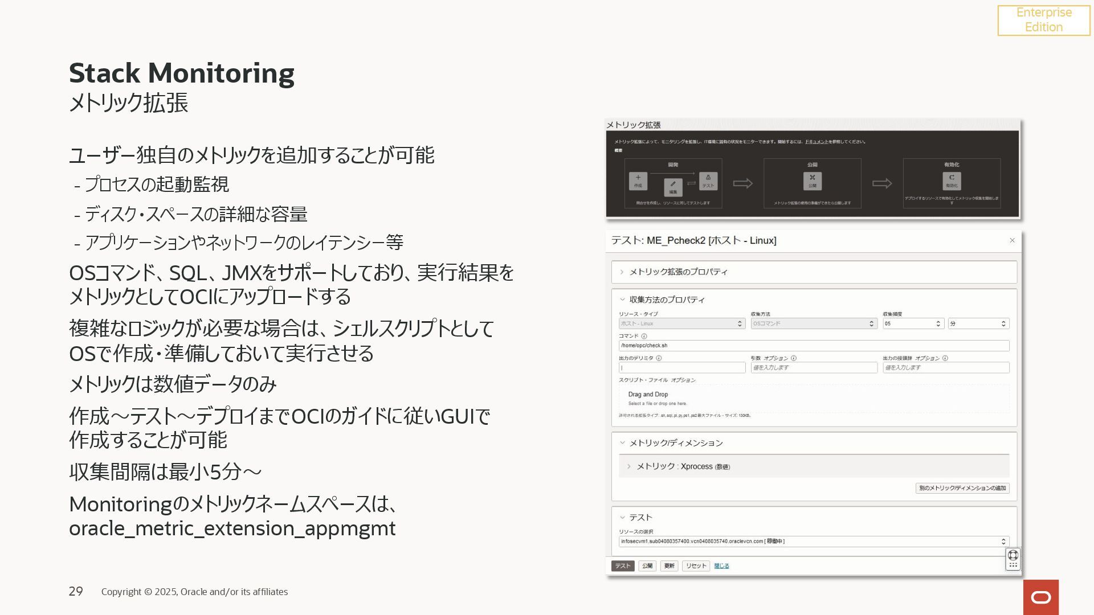The width and height of the screenshot is (1094, 615).
Task: Open the 収集方法 OSコマンド dropdown
Action: [x=814, y=323]
